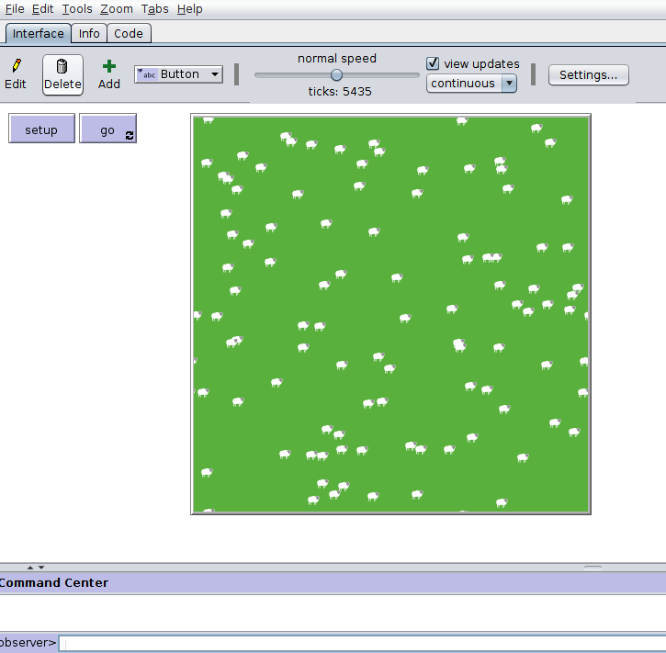This screenshot has height=653, width=666.
Task: Click the ticks: 5435 counter text
Action: click(x=340, y=91)
